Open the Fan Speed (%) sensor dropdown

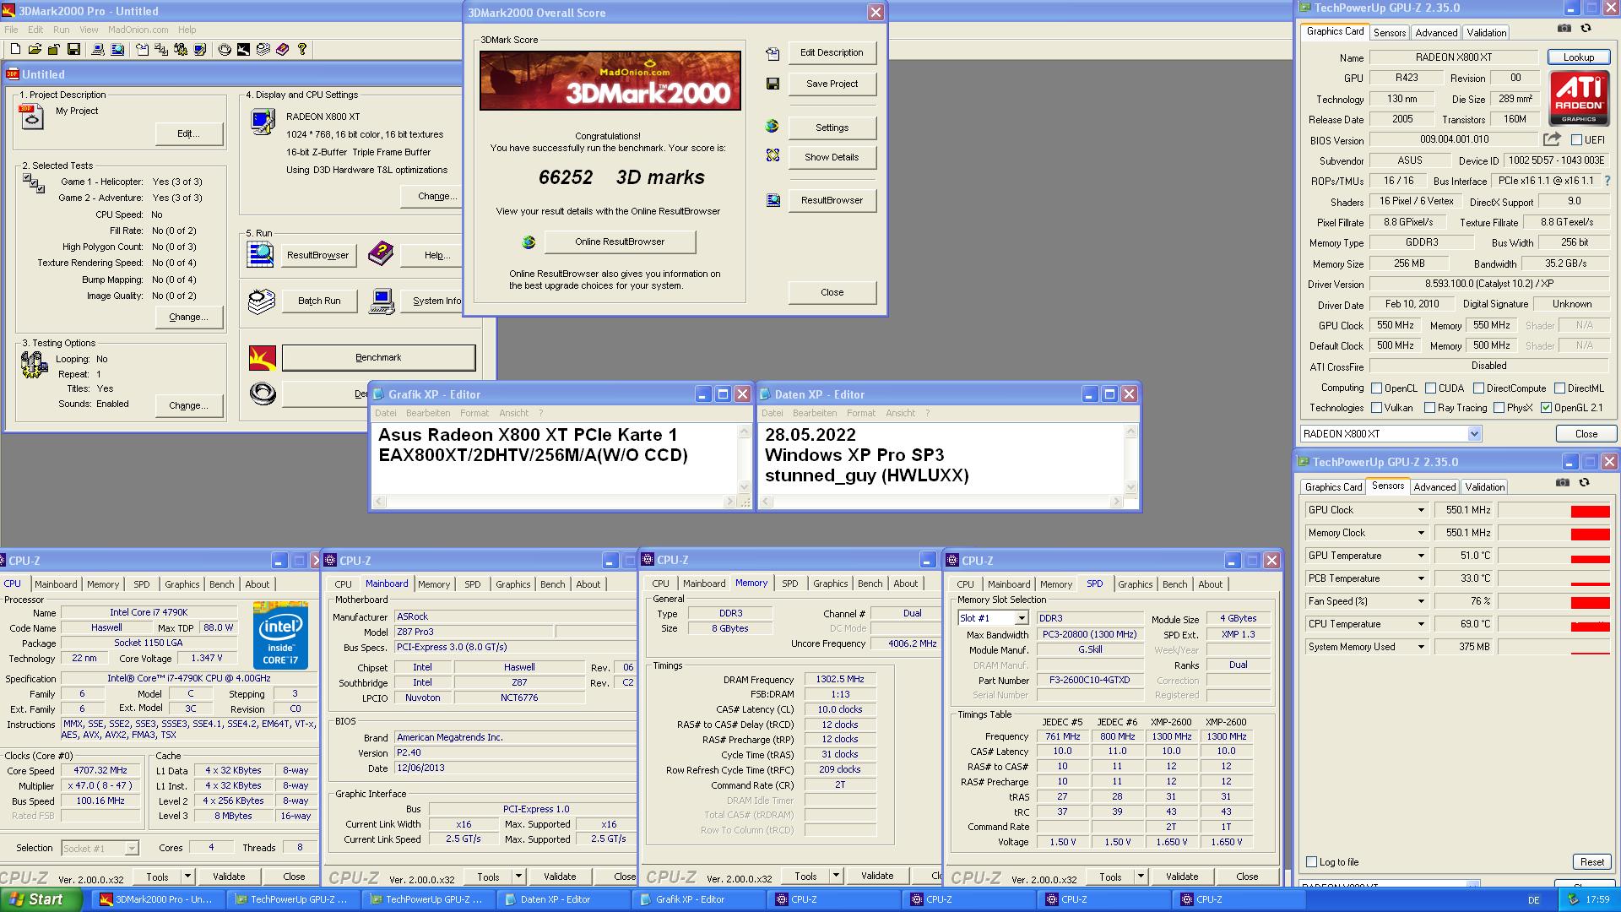click(1421, 601)
